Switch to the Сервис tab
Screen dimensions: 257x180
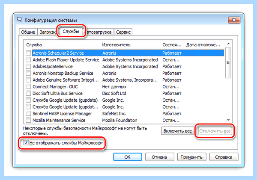(x=123, y=32)
